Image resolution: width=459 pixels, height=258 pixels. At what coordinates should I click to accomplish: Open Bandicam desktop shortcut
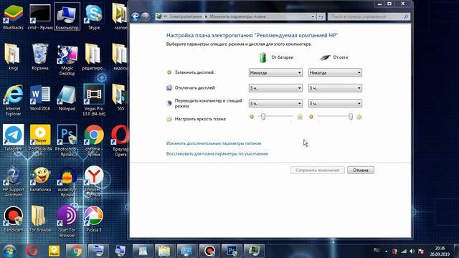(x=13, y=219)
